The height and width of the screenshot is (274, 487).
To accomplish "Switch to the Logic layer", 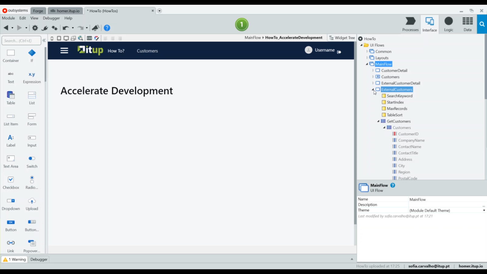I will [449, 24].
